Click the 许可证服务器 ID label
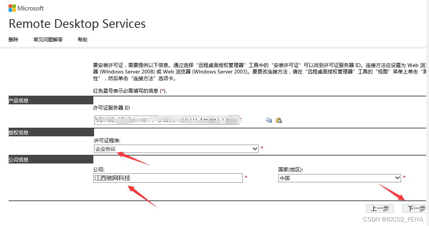 point(112,108)
